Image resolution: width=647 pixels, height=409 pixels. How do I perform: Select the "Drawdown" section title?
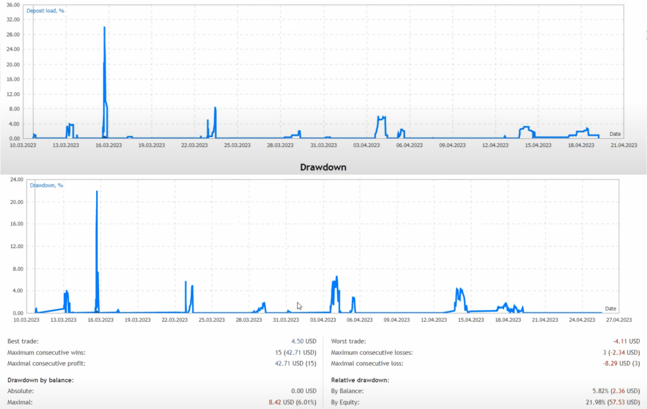click(x=323, y=167)
